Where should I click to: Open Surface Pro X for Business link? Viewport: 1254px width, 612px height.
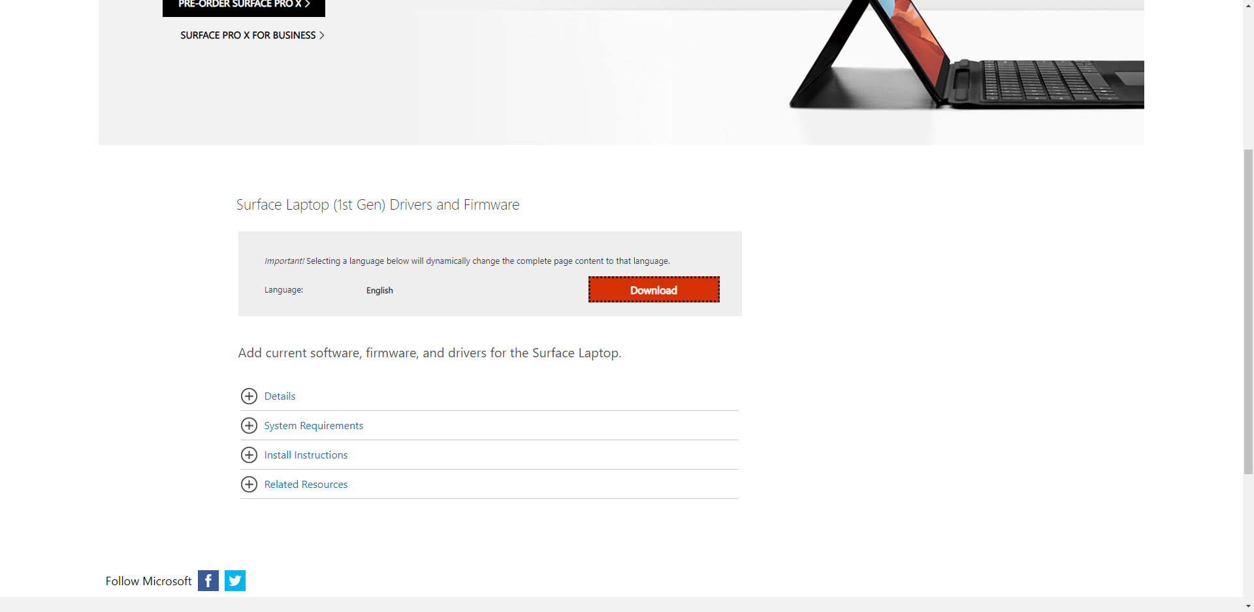(252, 35)
